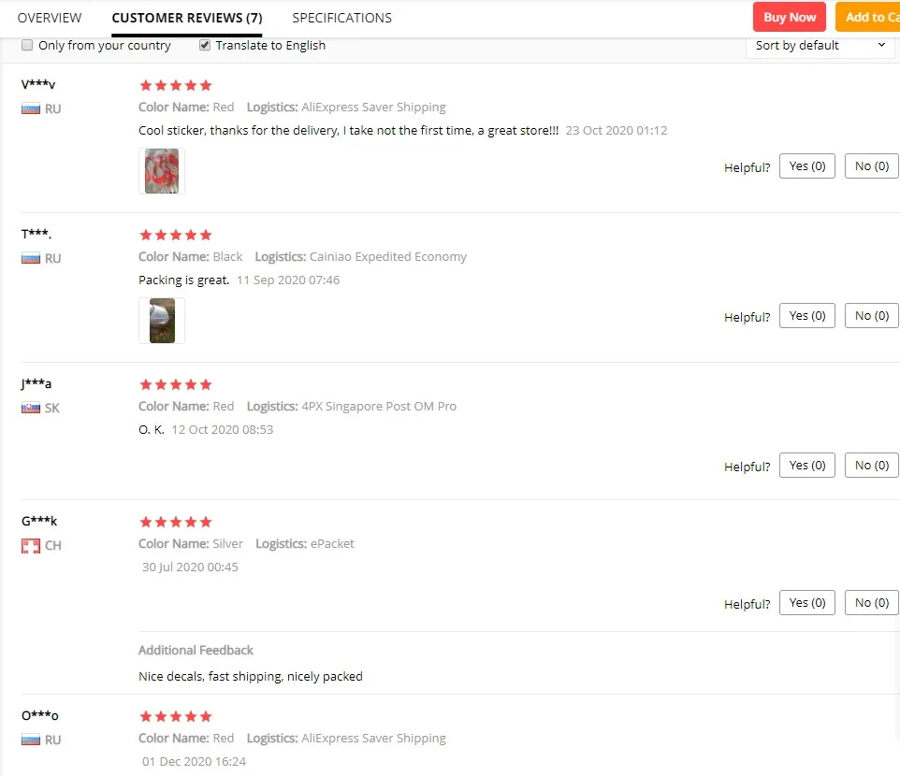Switch to the Overview tab
Screen dimensions: 900x776
tap(50, 18)
